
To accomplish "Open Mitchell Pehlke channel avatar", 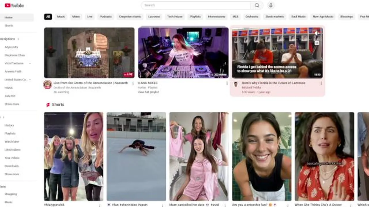I will [236, 84].
